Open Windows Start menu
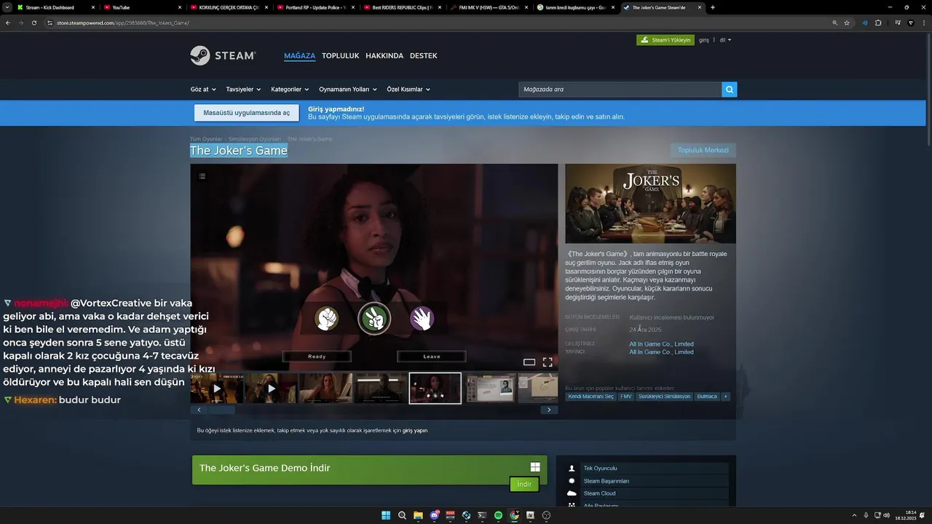Image resolution: width=932 pixels, height=524 pixels. coord(386,515)
